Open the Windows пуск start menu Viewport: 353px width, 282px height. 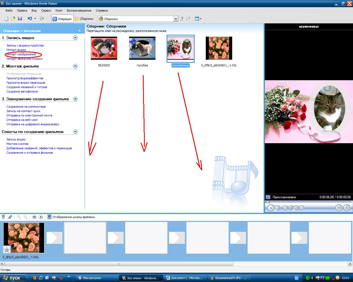point(13,278)
